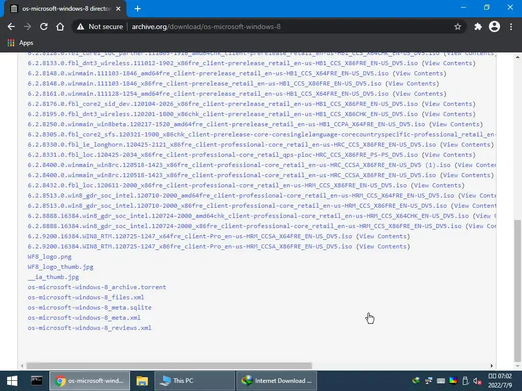View Contents of 6.2.8432.0 fbl_loc ISO

(x=438, y=185)
